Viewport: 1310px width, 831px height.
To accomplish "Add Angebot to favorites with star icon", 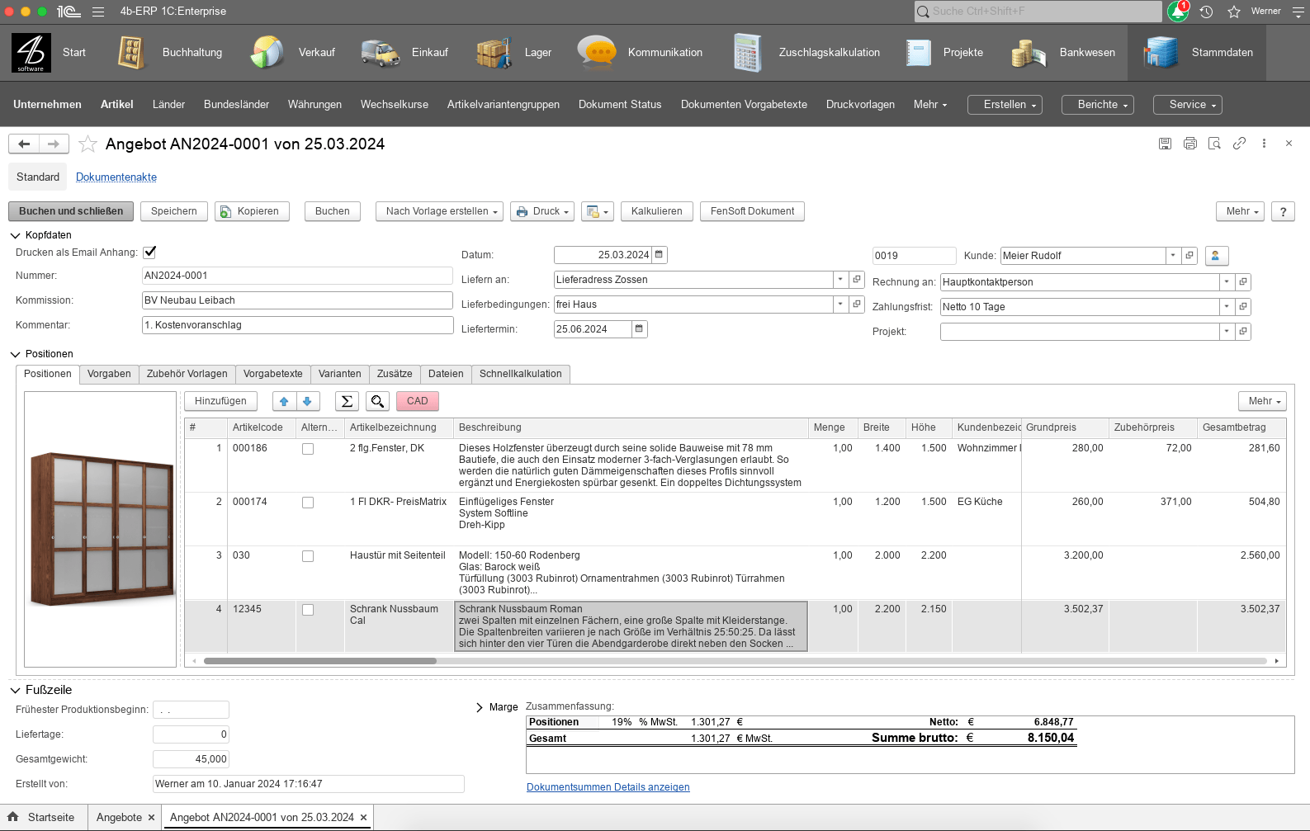I will click(87, 144).
